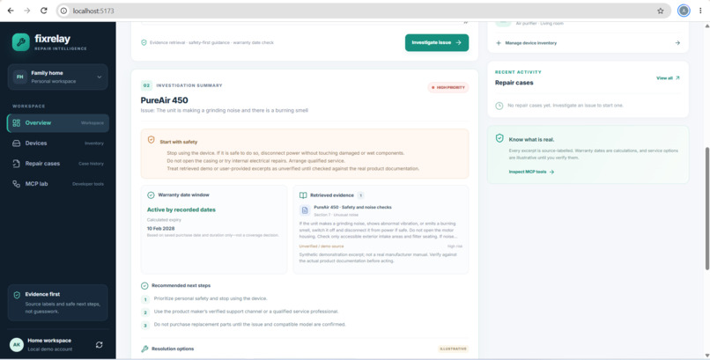Screen dimensions: 710x360
Task: Click the browser forward button
Action: click(27, 11)
